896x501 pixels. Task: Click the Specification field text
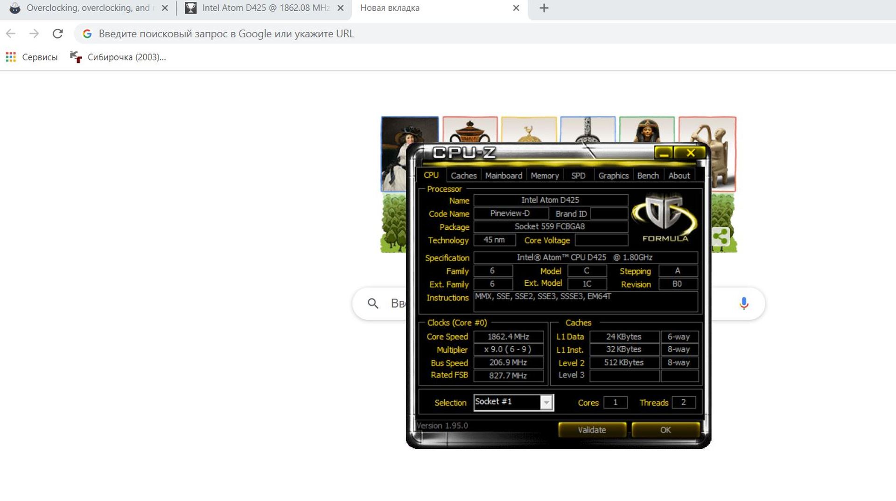(586, 258)
